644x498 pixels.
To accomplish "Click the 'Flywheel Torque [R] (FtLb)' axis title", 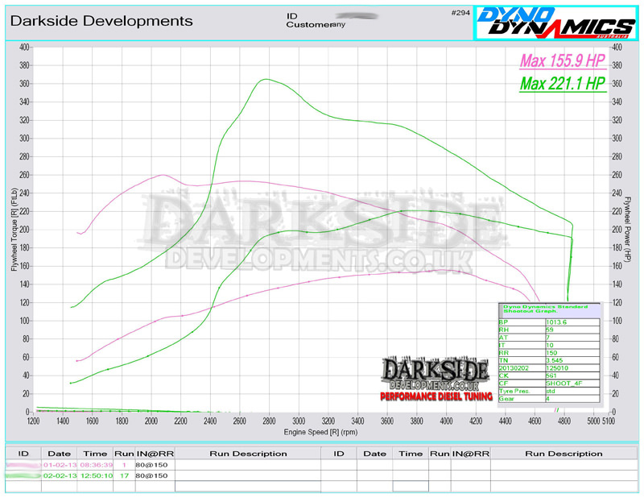I will pyautogui.click(x=14, y=230).
